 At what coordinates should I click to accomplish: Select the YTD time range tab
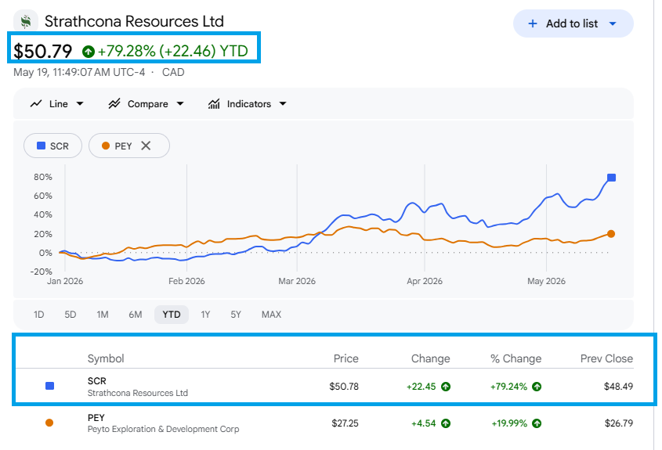pyautogui.click(x=172, y=315)
